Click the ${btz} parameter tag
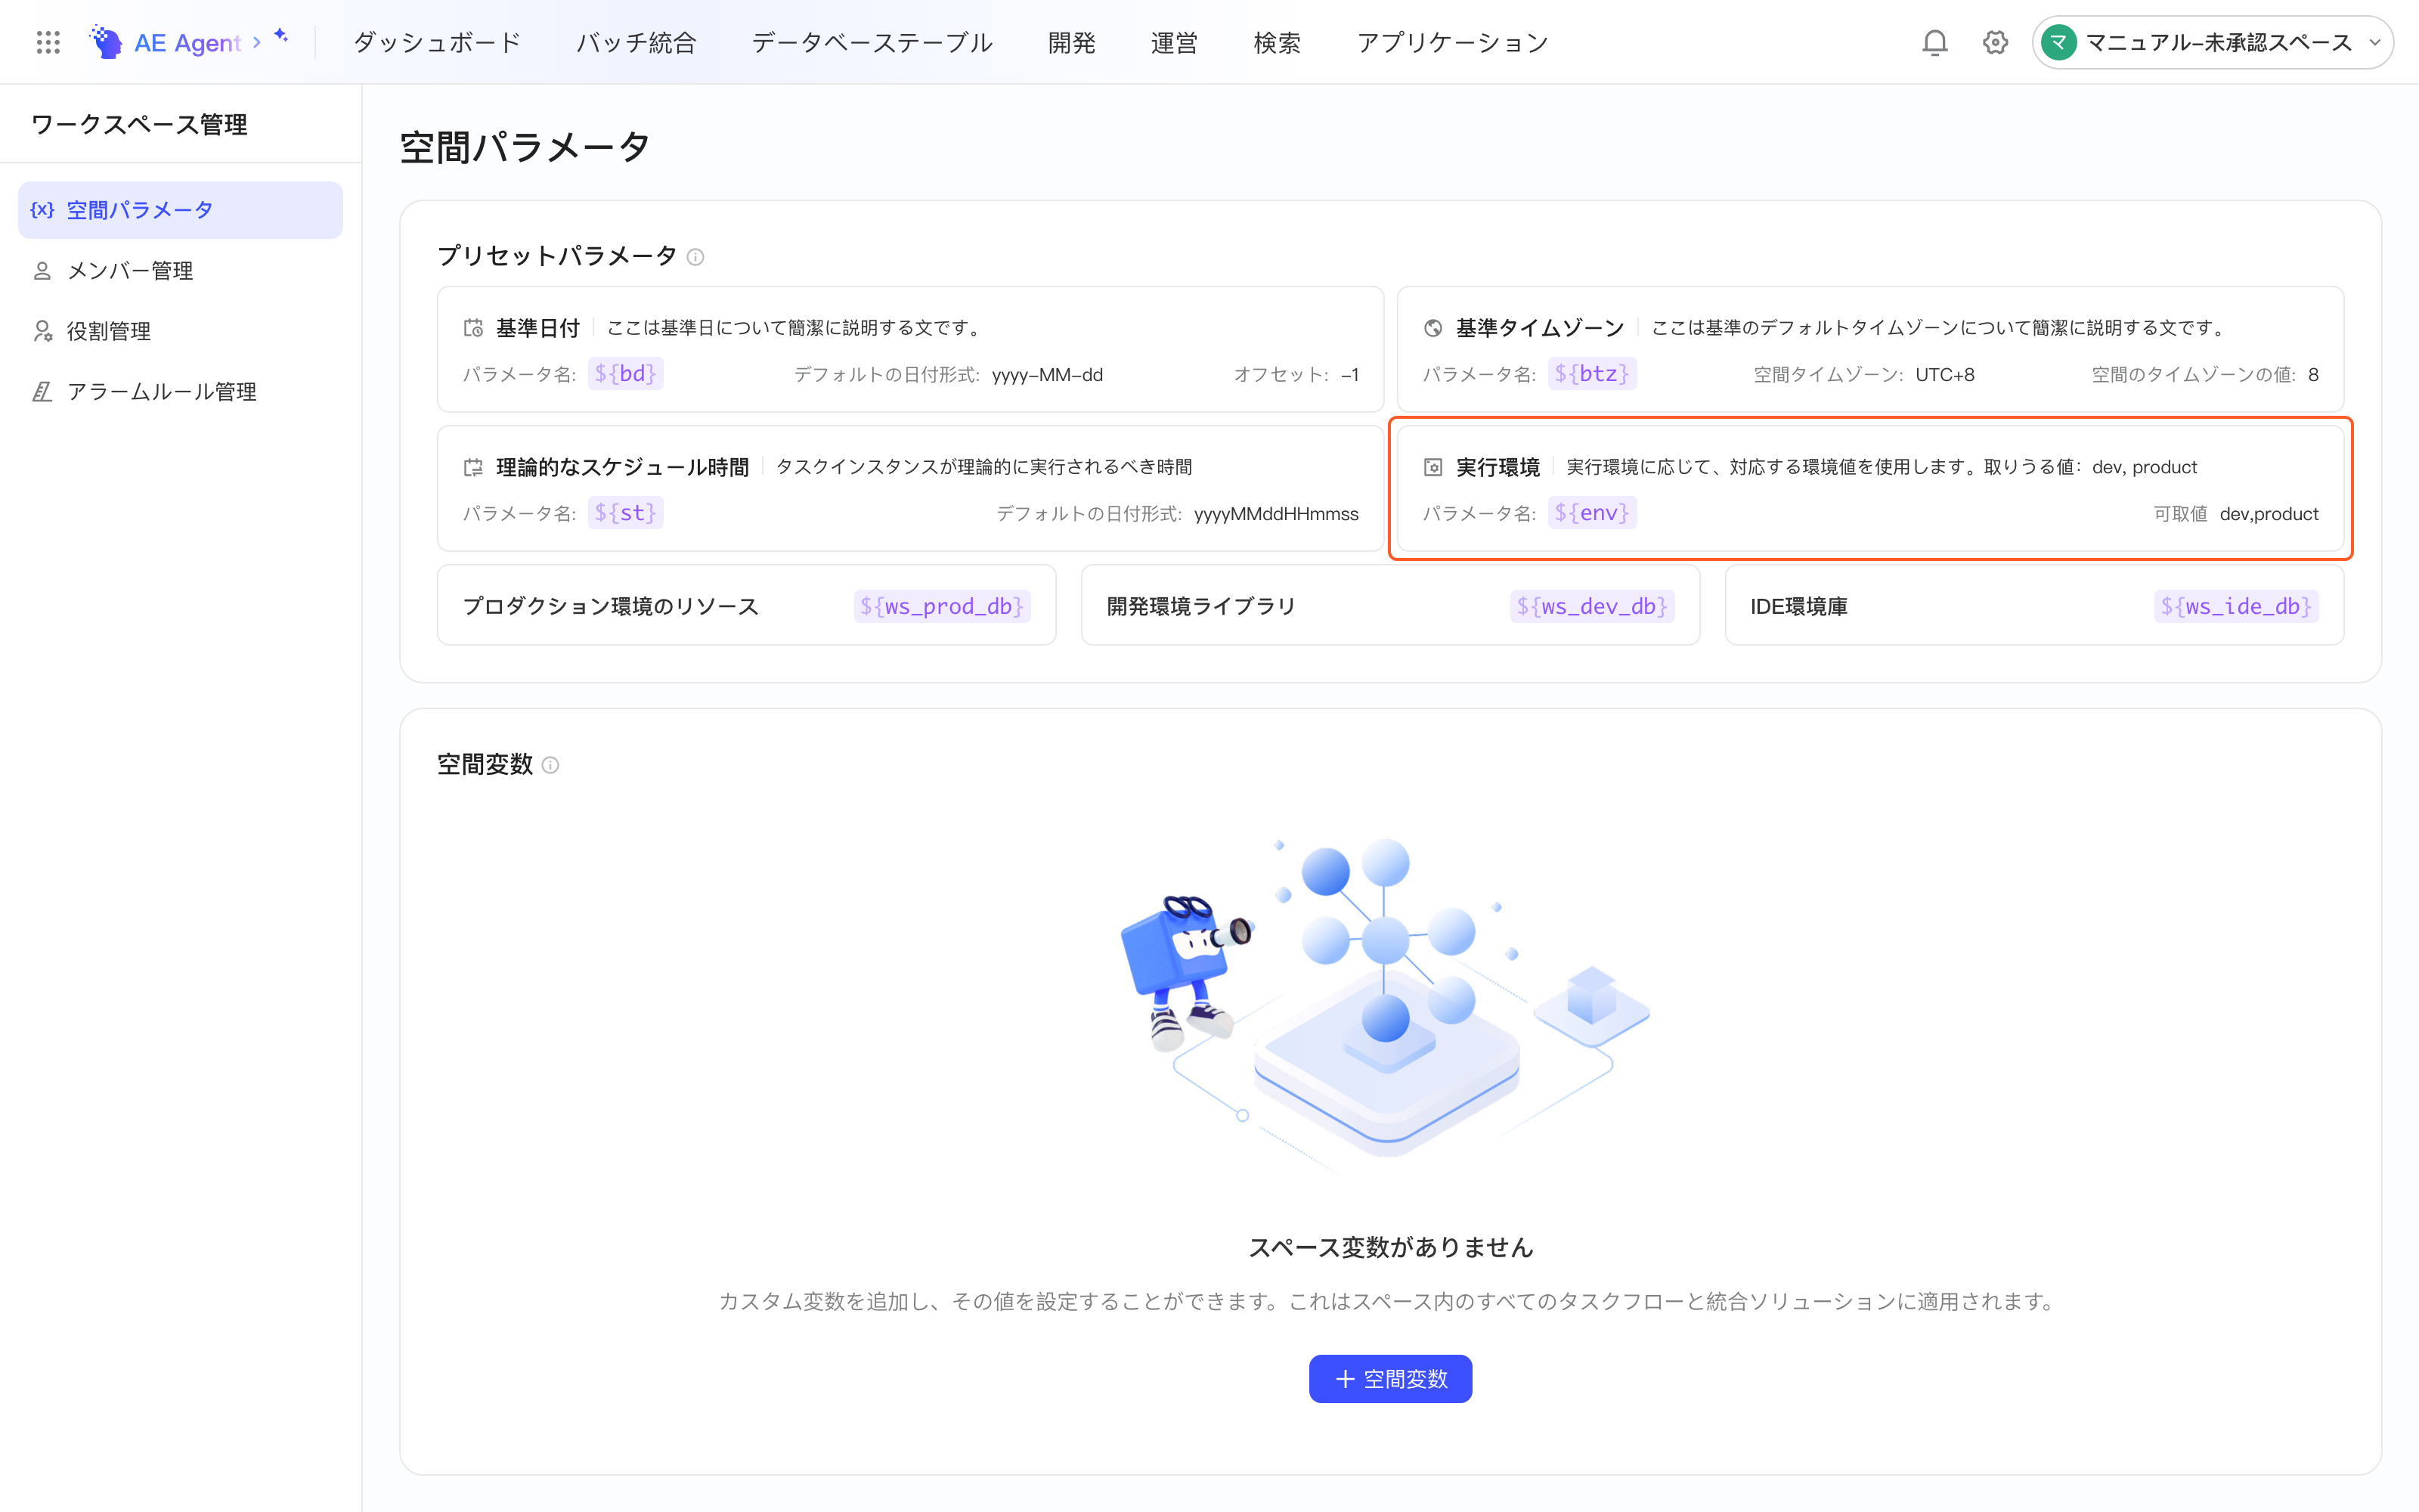The height and width of the screenshot is (1512, 2419). pyautogui.click(x=1592, y=374)
